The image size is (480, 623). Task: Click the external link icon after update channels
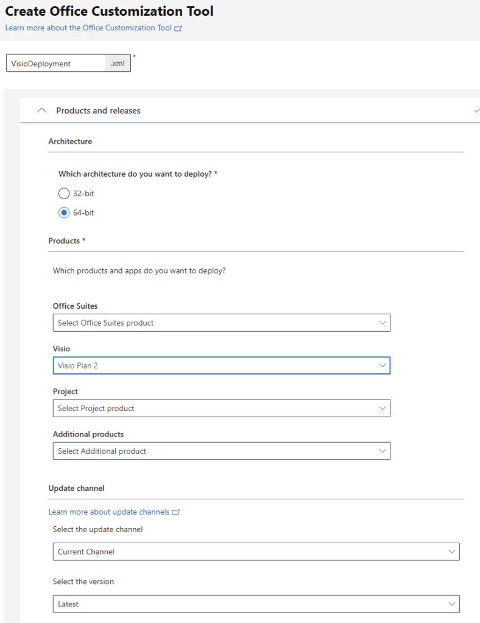(x=176, y=512)
